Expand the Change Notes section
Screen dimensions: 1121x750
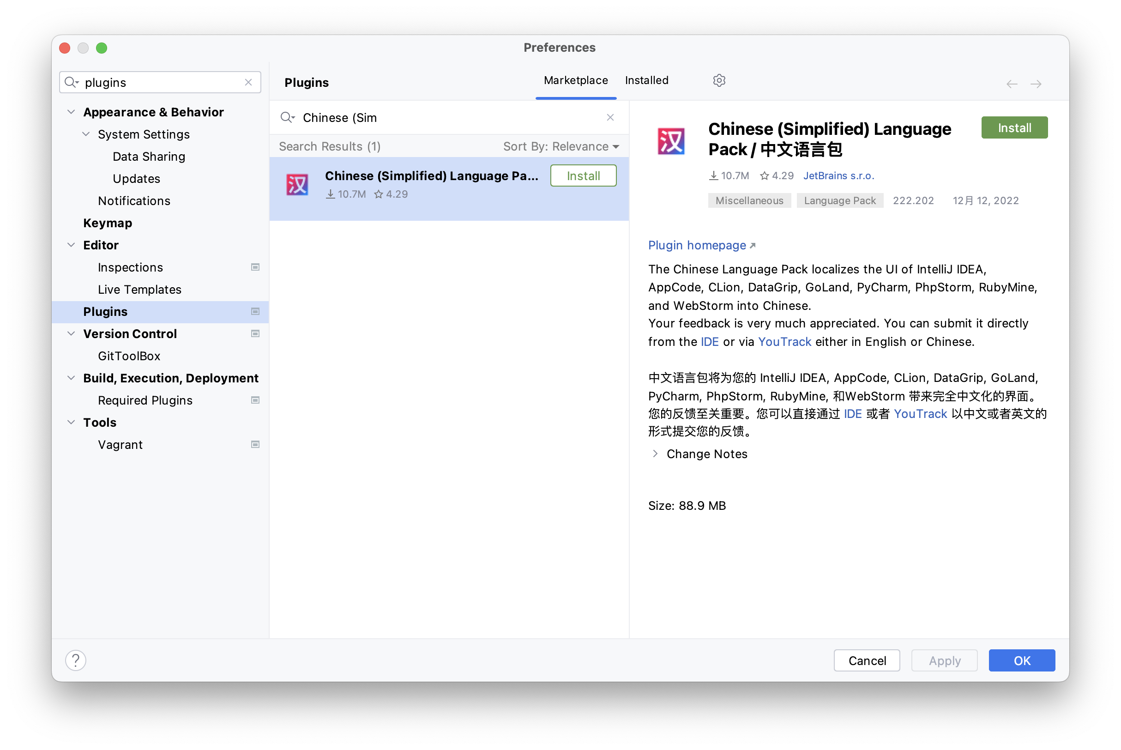tap(655, 454)
